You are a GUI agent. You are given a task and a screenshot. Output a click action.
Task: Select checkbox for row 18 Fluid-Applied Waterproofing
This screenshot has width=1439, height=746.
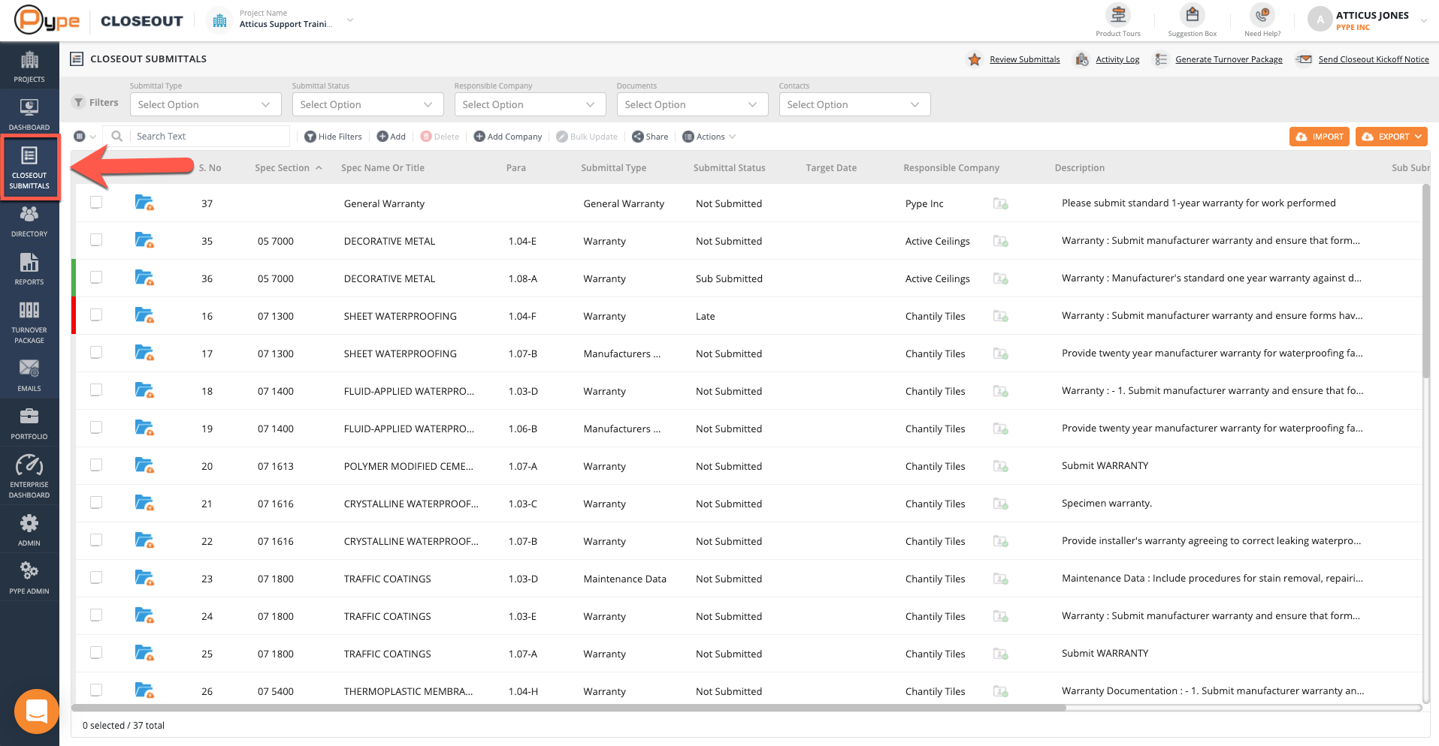(96, 390)
